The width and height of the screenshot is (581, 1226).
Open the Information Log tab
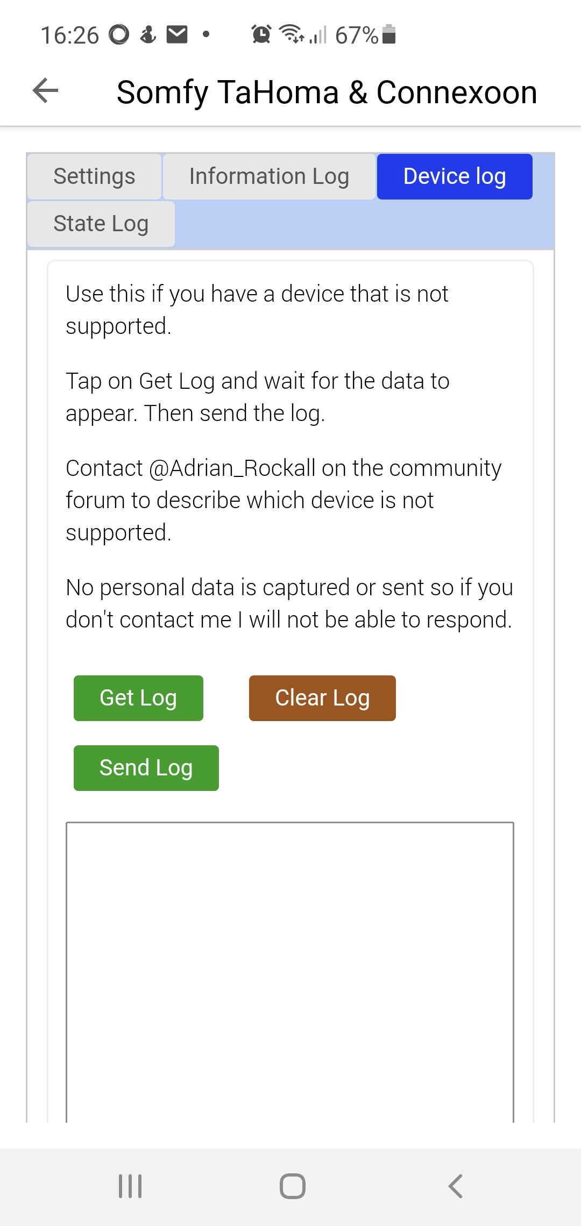pos(269,176)
